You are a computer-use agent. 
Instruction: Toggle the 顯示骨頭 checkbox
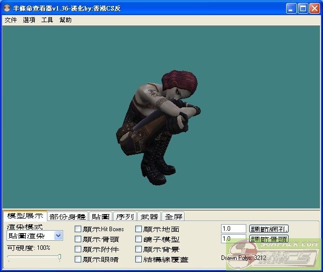point(78,239)
